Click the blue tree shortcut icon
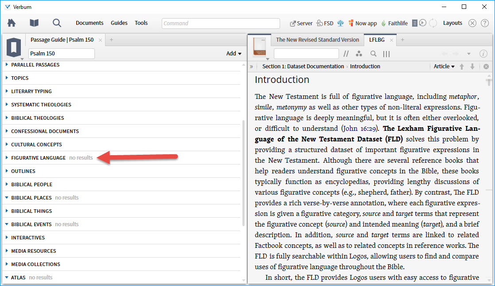The image size is (495, 286). click(x=340, y=23)
